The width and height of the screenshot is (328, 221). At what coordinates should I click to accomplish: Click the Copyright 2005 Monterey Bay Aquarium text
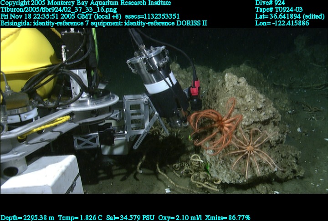point(86,3)
